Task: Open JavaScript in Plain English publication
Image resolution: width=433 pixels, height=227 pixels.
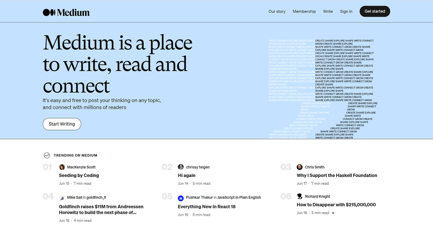Action: coord(239,197)
